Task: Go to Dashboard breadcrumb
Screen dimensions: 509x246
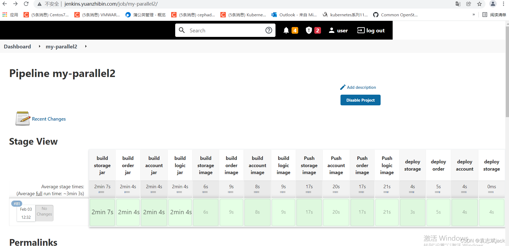Action: point(17,47)
